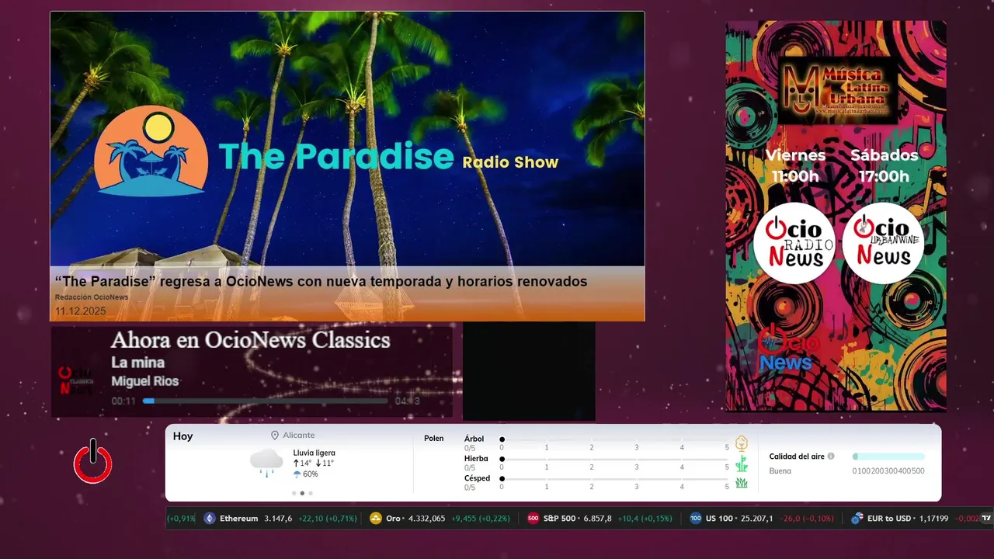The height and width of the screenshot is (559, 994).
Task: Click the artist name Miguel Rios
Action: 145,381
